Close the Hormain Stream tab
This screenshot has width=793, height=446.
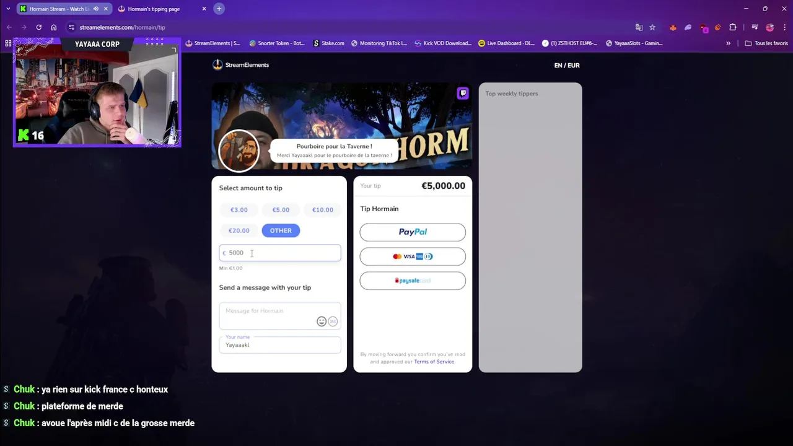pyautogui.click(x=105, y=9)
